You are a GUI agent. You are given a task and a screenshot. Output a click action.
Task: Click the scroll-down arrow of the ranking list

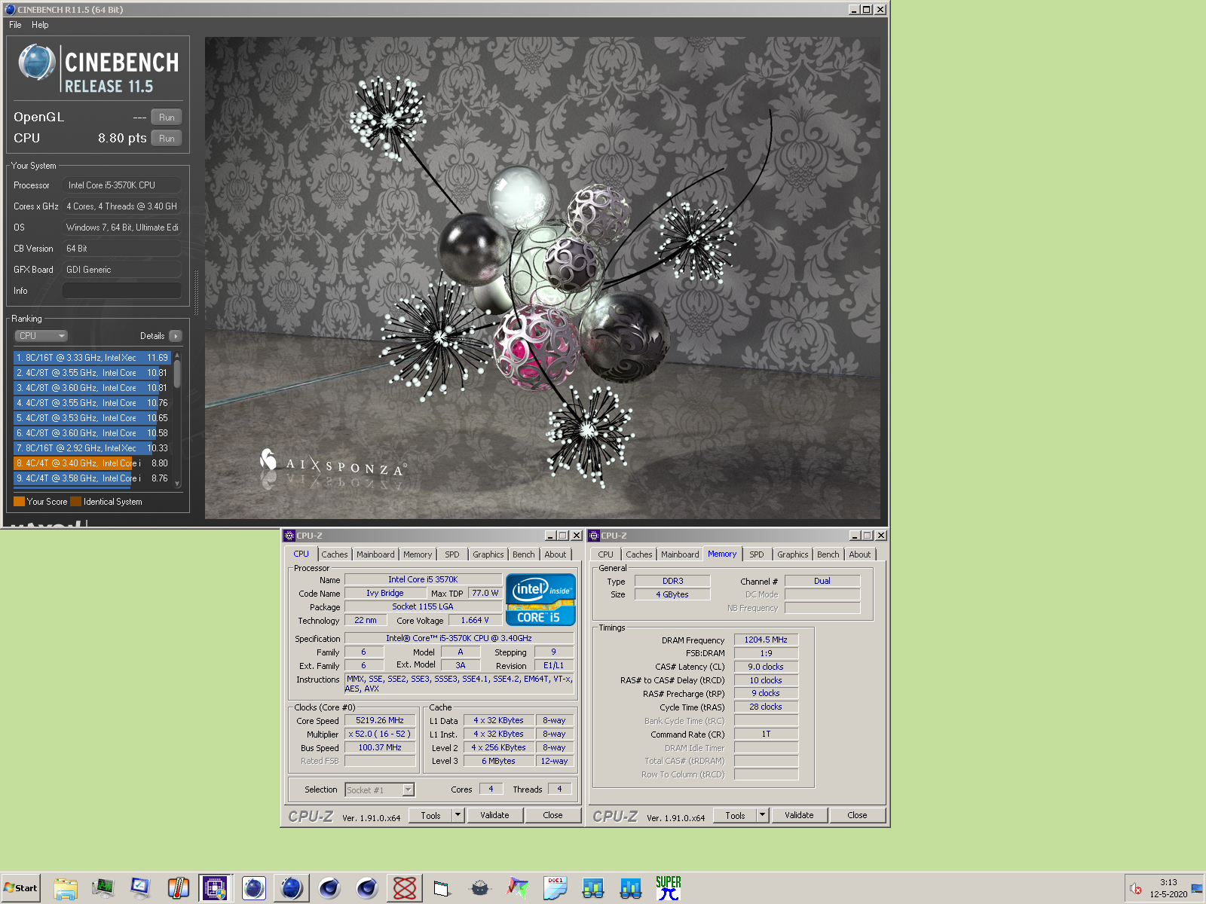(x=177, y=484)
